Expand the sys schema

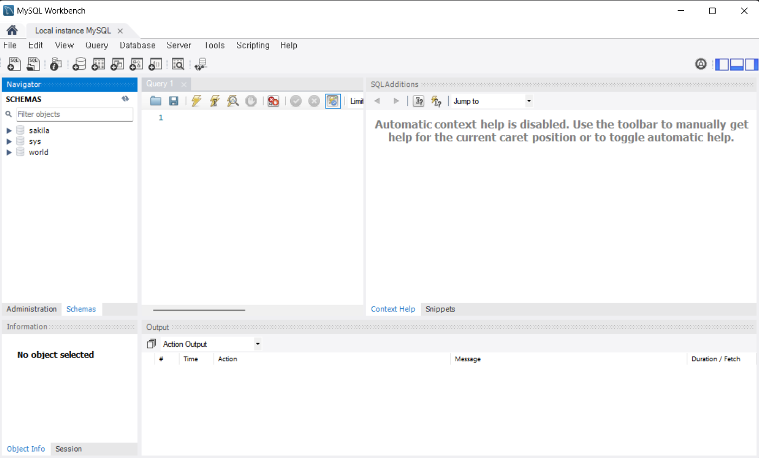pos(9,141)
